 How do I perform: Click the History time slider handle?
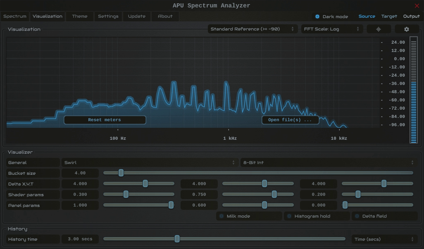(177, 239)
